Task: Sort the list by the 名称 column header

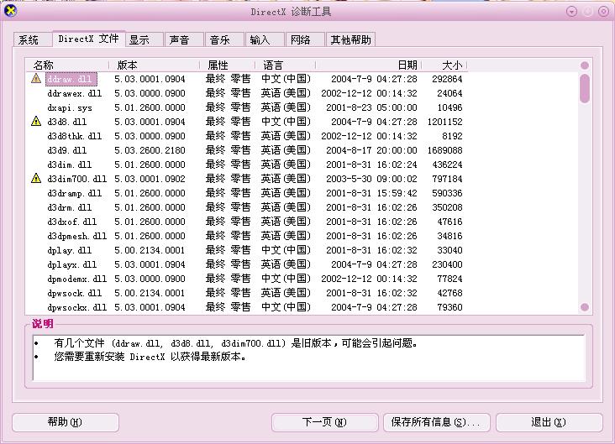Action: coord(67,65)
